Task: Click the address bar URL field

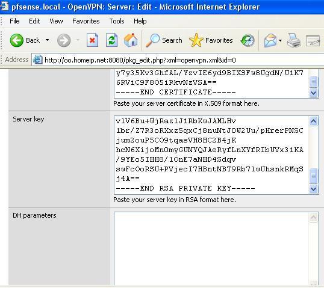Action: [x=178, y=60]
